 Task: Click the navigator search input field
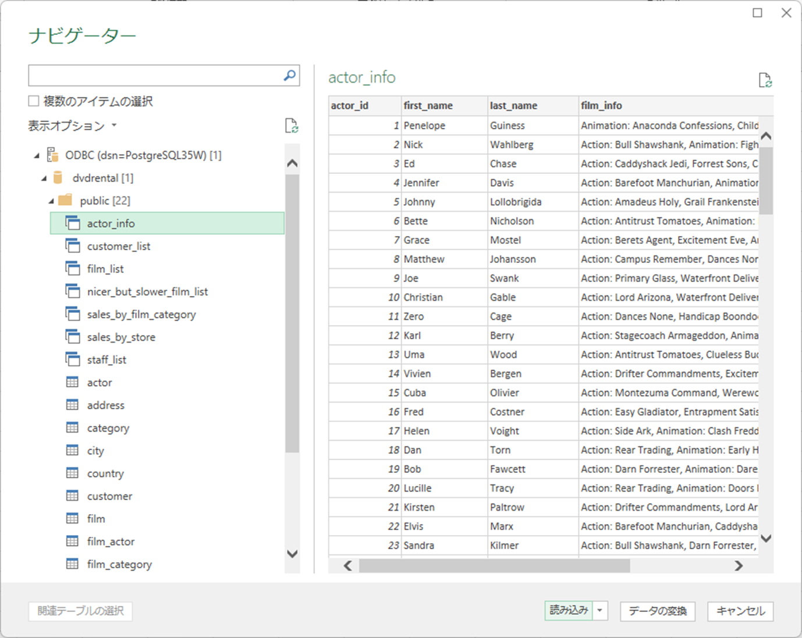pyautogui.click(x=156, y=76)
